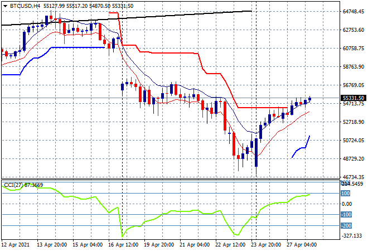Select the current price label 55331.50
The image size is (368, 251).
click(x=353, y=98)
